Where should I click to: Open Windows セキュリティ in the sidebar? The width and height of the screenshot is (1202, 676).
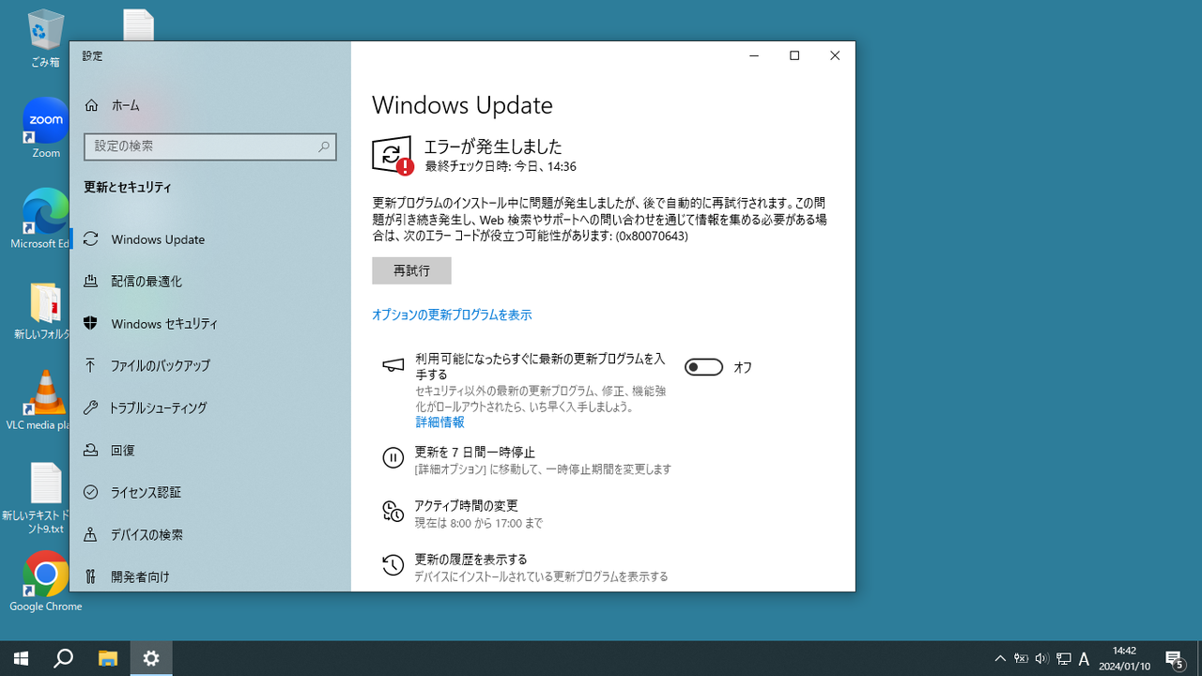pyautogui.click(x=210, y=324)
